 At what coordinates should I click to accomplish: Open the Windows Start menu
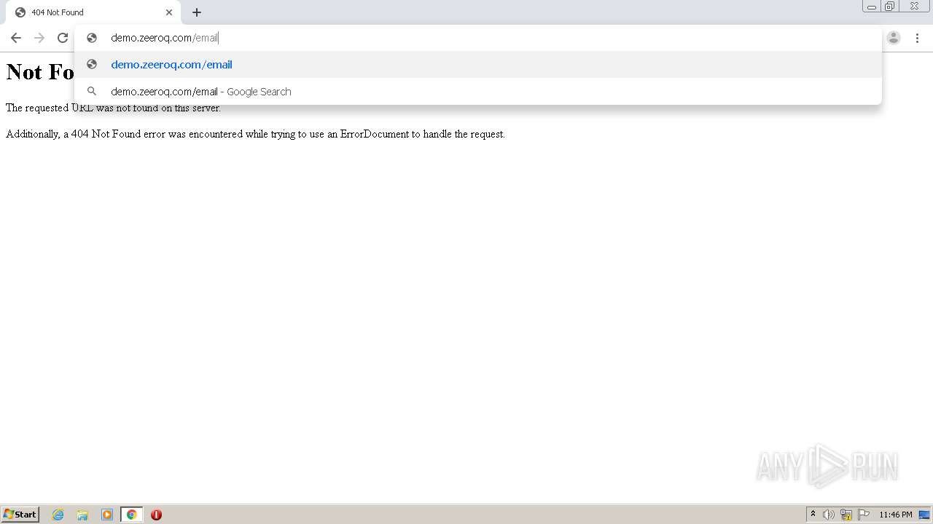(20, 515)
